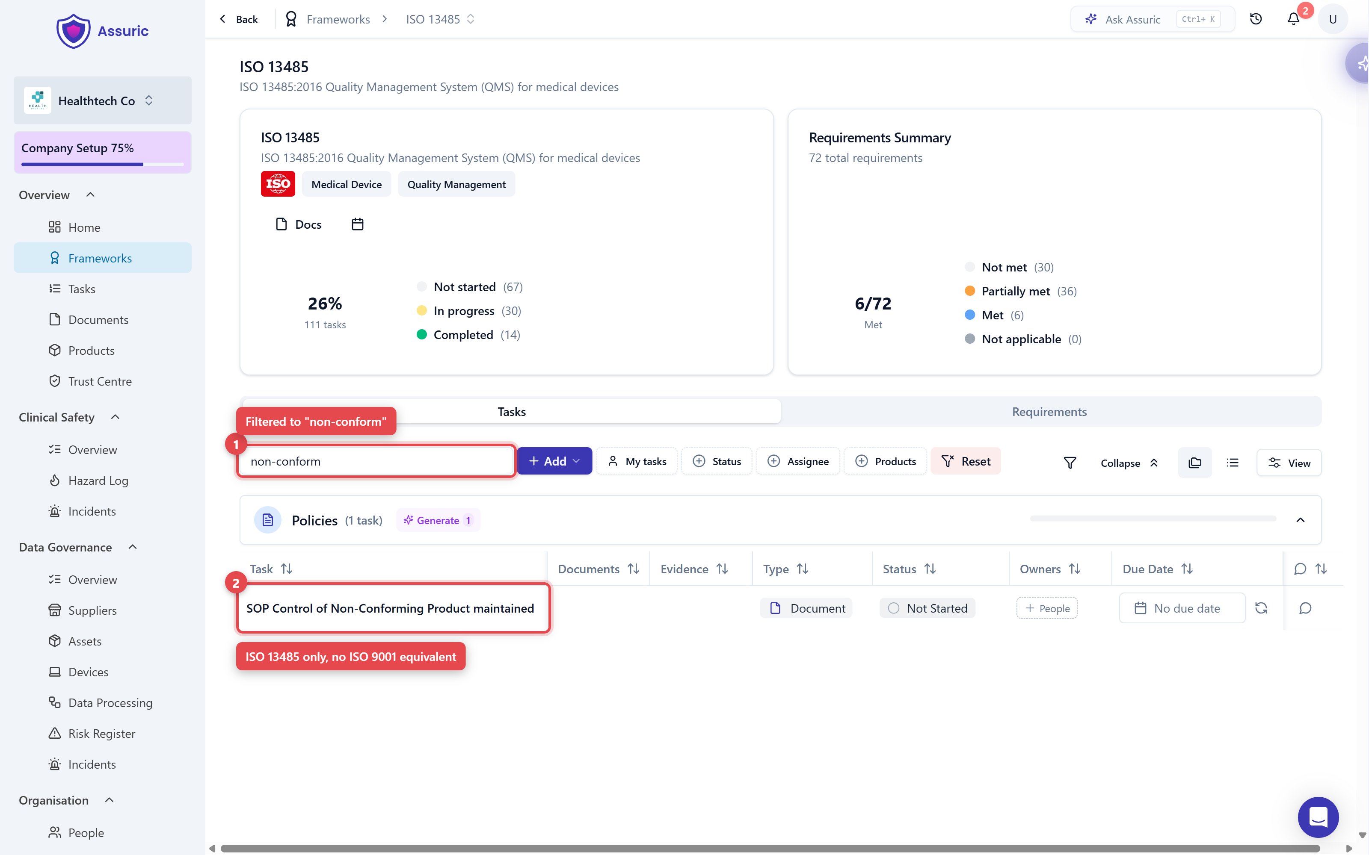Add the Status filter

[x=717, y=461]
